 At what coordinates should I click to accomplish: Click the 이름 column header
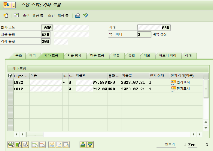(x=46, y=76)
